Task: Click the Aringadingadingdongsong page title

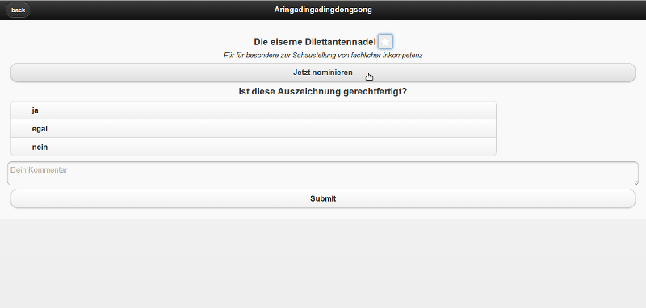Action: [x=323, y=10]
